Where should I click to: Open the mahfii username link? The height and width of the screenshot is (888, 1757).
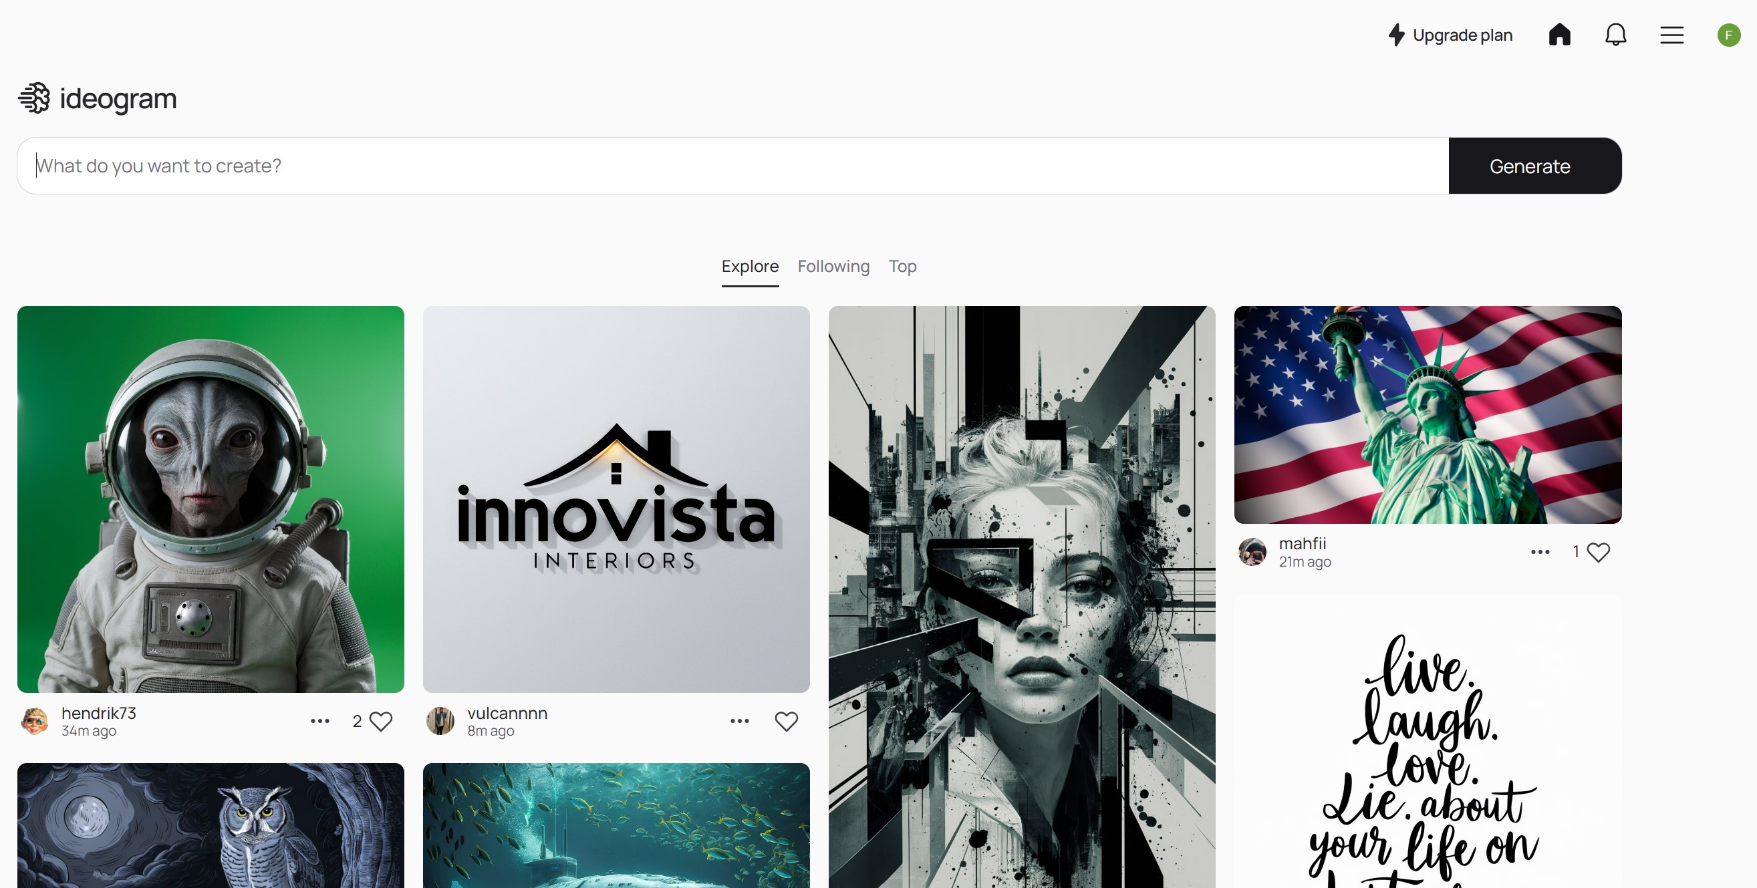click(1303, 544)
